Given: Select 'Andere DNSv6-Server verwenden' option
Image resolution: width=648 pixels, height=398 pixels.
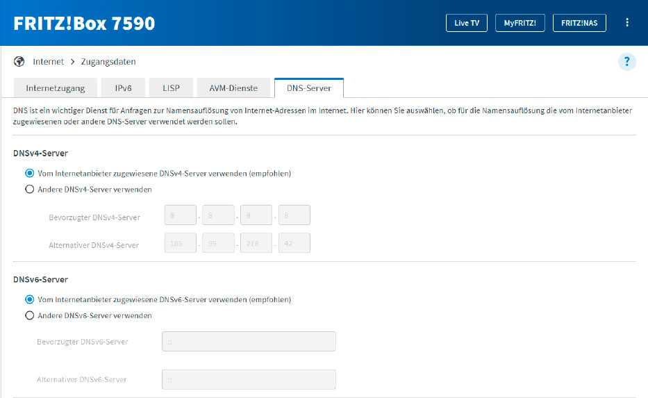Looking at the screenshot, I should pyautogui.click(x=30, y=315).
